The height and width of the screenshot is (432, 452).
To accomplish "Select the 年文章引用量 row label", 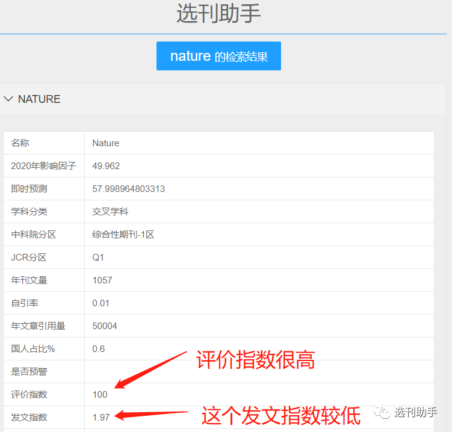I will tap(38, 326).
